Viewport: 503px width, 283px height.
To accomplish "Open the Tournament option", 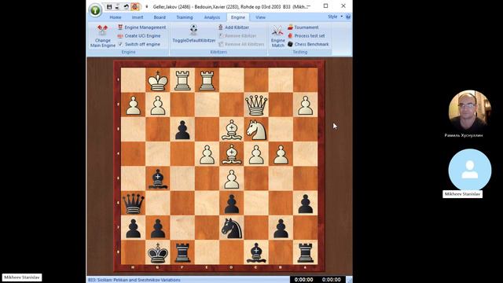I will pyautogui.click(x=303, y=28).
